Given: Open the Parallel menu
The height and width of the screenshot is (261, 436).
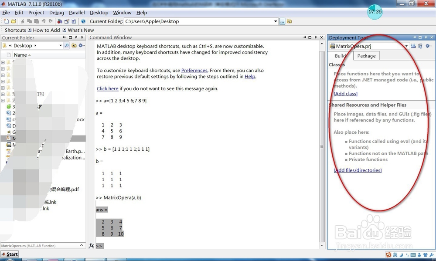Looking at the screenshot, I should pos(77,13).
